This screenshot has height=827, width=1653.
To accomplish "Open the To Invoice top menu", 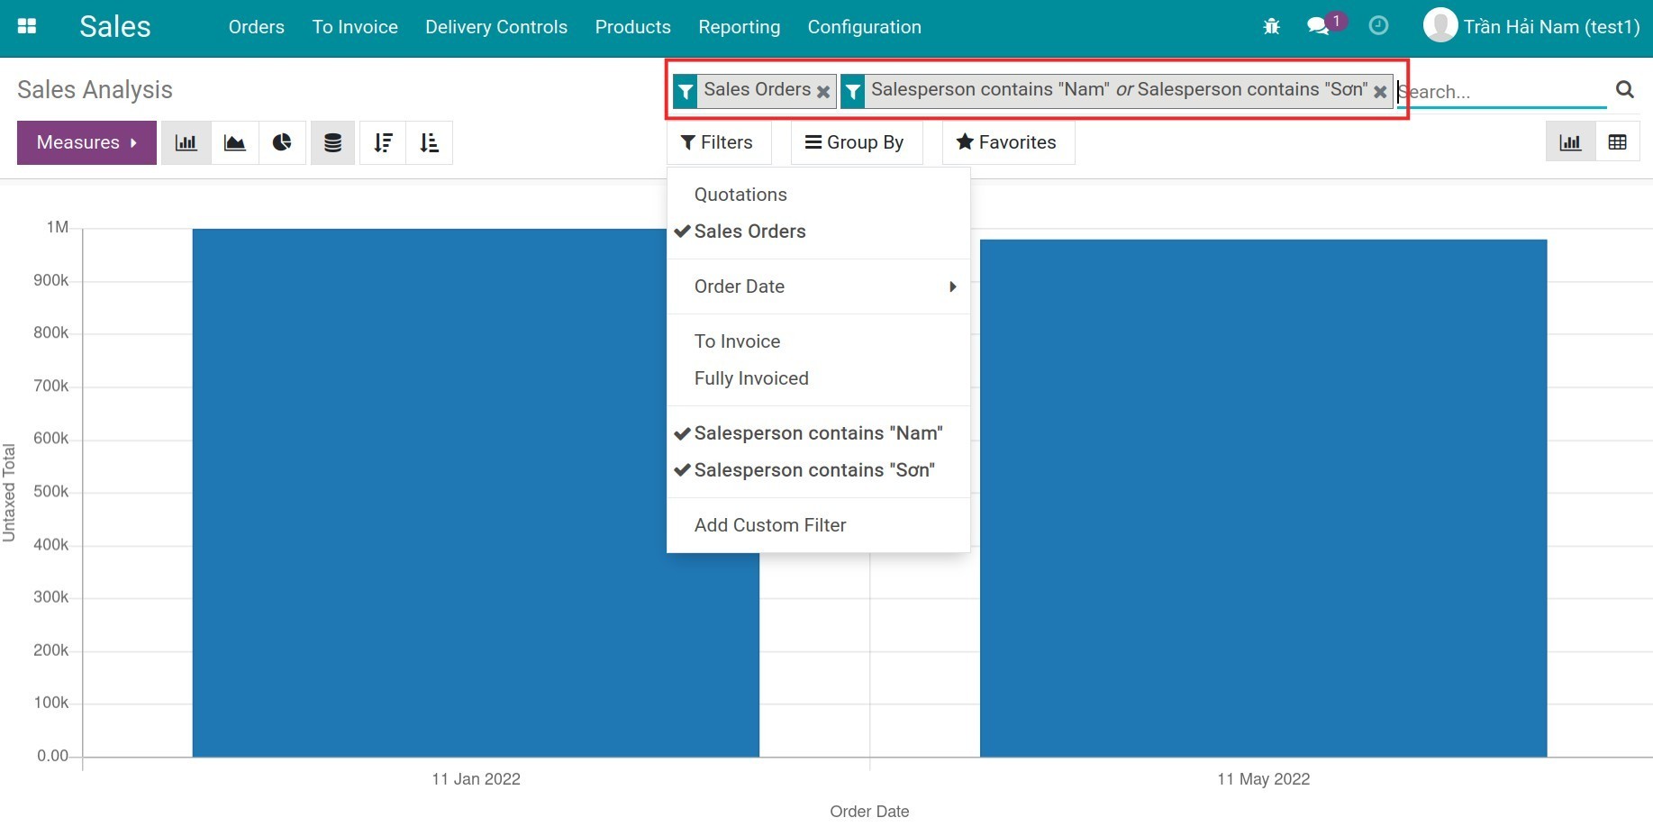I will pyautogui.click(x=355, y=27).
